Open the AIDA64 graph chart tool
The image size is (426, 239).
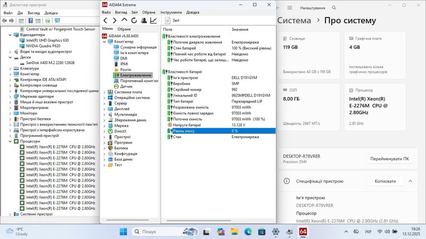[x=153, y=20]
